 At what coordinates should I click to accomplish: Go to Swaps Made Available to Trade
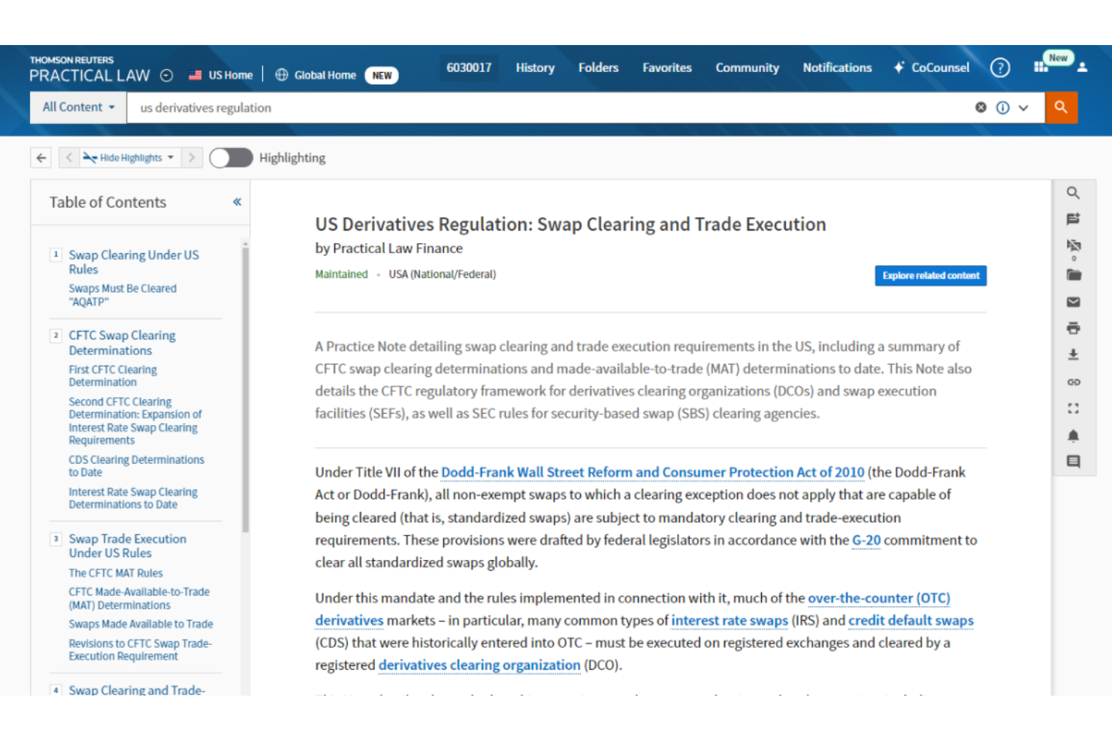pyautogui.click(x=141, y=624)
